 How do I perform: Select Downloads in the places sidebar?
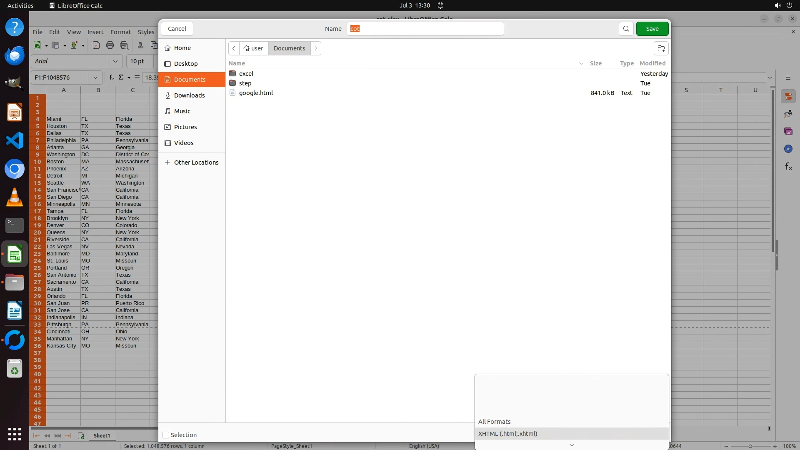pos(189,95)
